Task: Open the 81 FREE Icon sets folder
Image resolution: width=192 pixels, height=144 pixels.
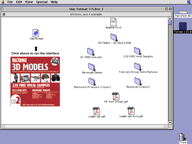Action: pyautogui.click(x=91, y=52)
